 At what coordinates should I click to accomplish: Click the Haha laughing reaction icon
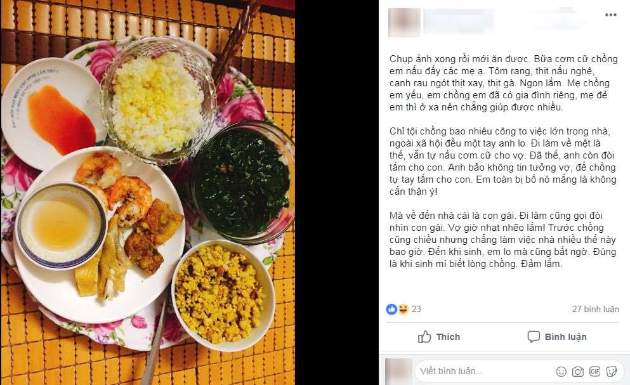tap(403, 309)
